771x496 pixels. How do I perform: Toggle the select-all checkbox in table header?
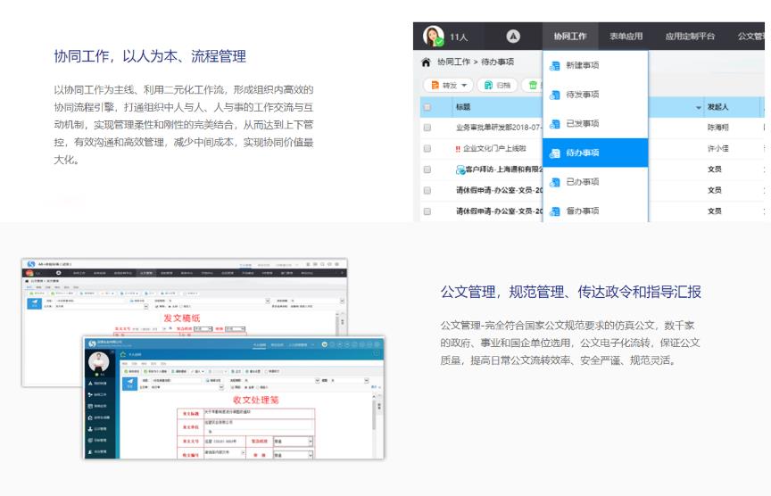pos(427,107)
